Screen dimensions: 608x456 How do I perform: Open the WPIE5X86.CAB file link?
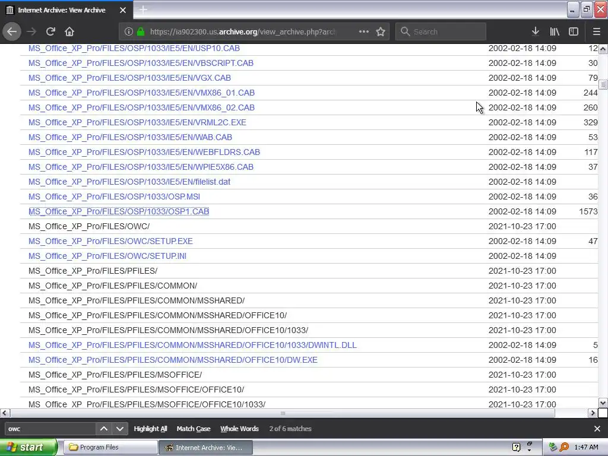(x=141, y=167)
